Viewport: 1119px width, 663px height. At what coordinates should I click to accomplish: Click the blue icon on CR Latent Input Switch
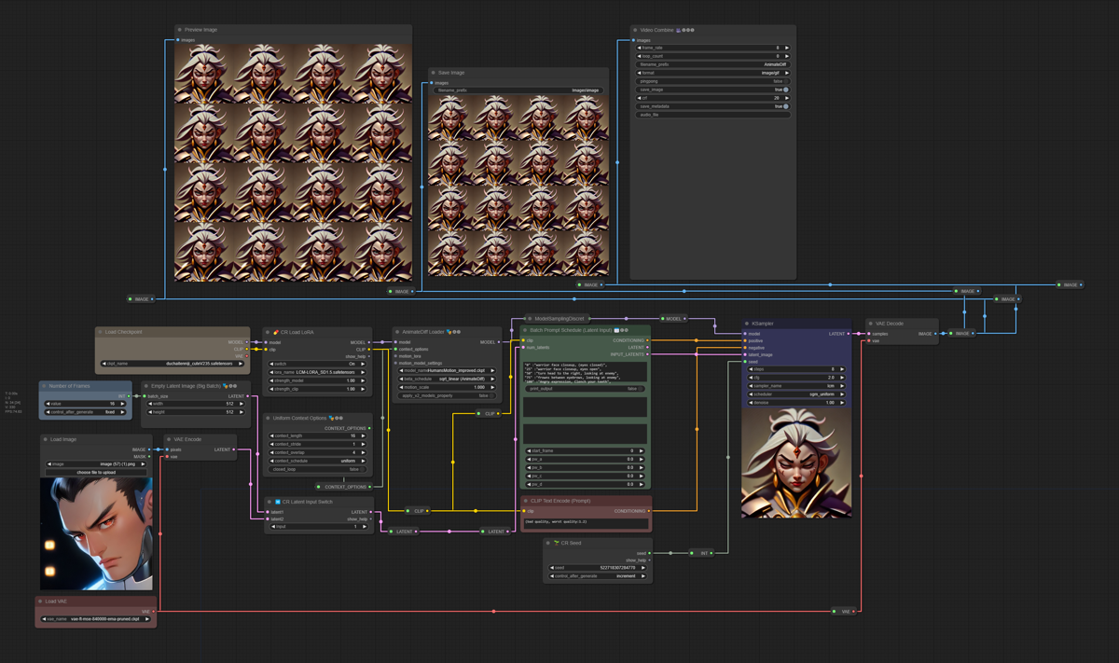pyautogui.click(x=278, y=502)
